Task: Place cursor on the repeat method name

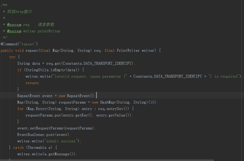Action: click(32, 50)
